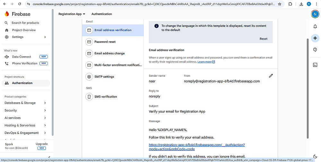Open SMTP settings
The width and height of the screenshot is (321, 162).
coord(113,77)
